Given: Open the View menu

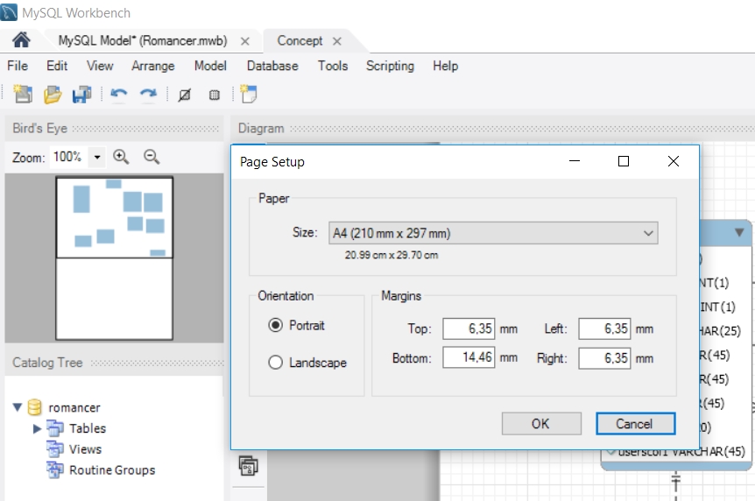Looking at the screenshot, I should [x=100, y=66].
